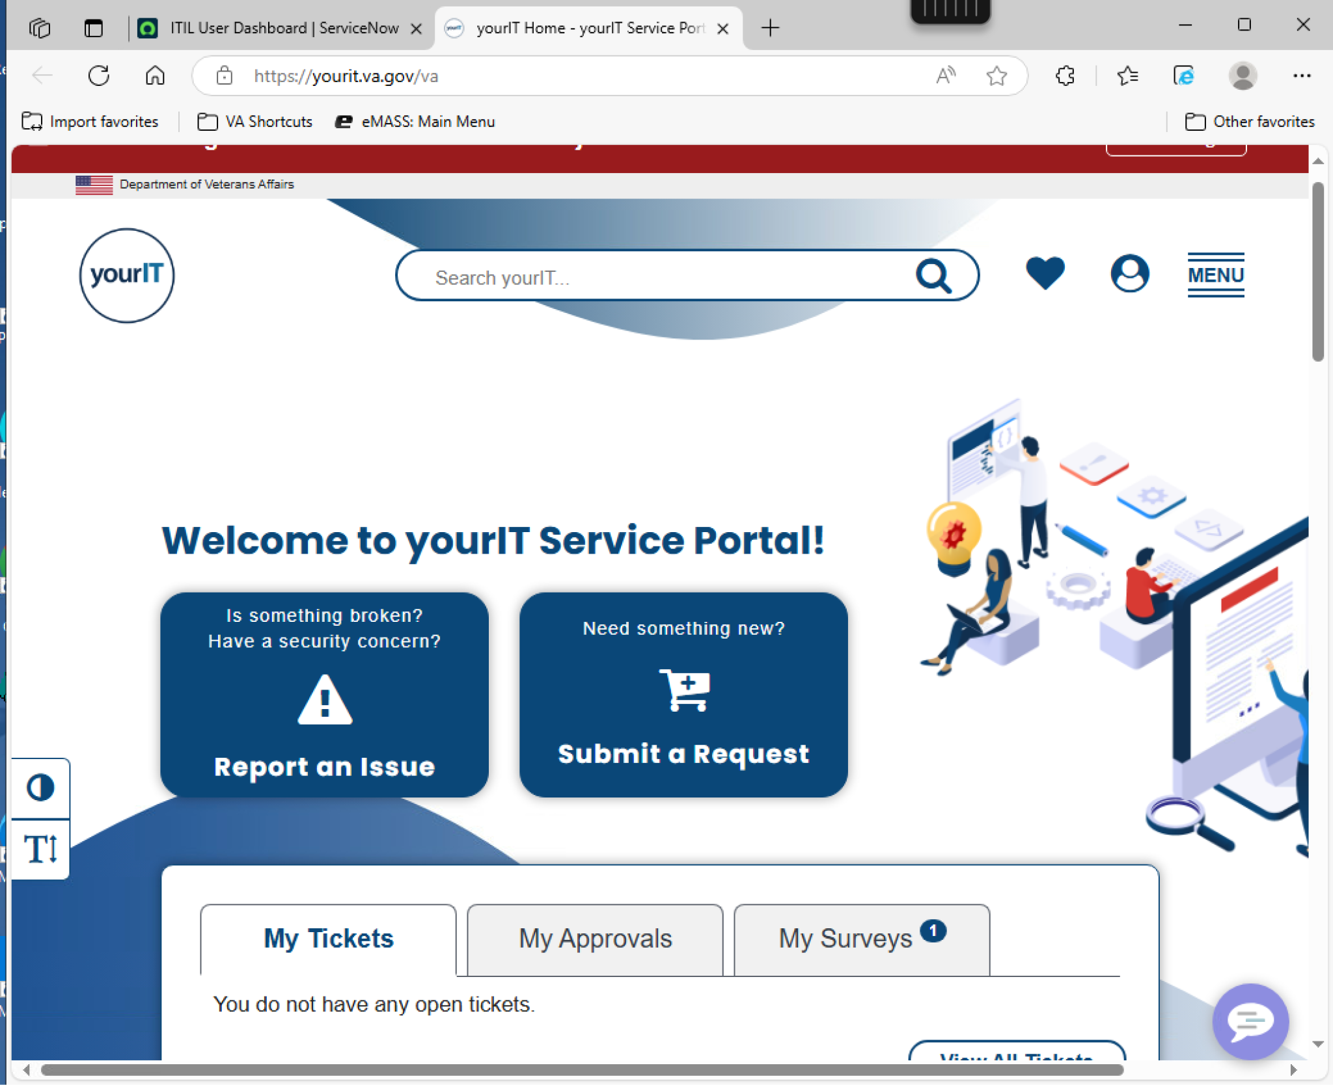Click the yourIT circular logo
Image resolution: width=1333 pixels, height=1085 pixels.
pos(127,275)
